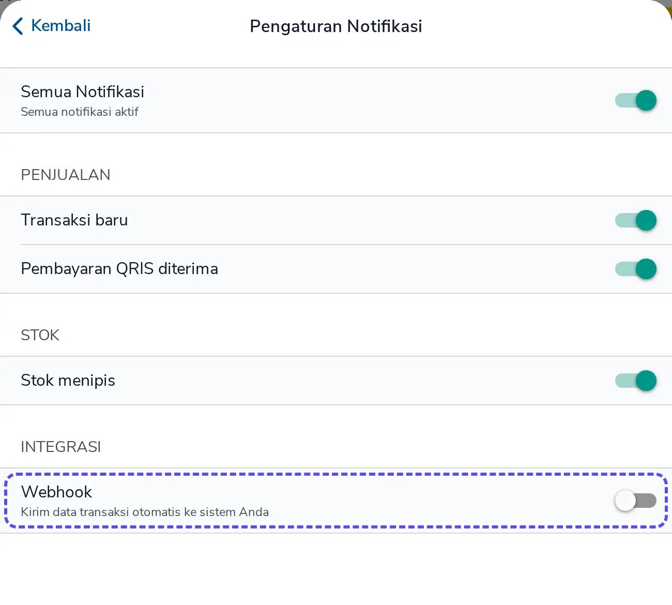This screenshot has height=605, width=672.
Task: Click the 'Semua notifikasi aktif' status text
Action: [80, 112]
